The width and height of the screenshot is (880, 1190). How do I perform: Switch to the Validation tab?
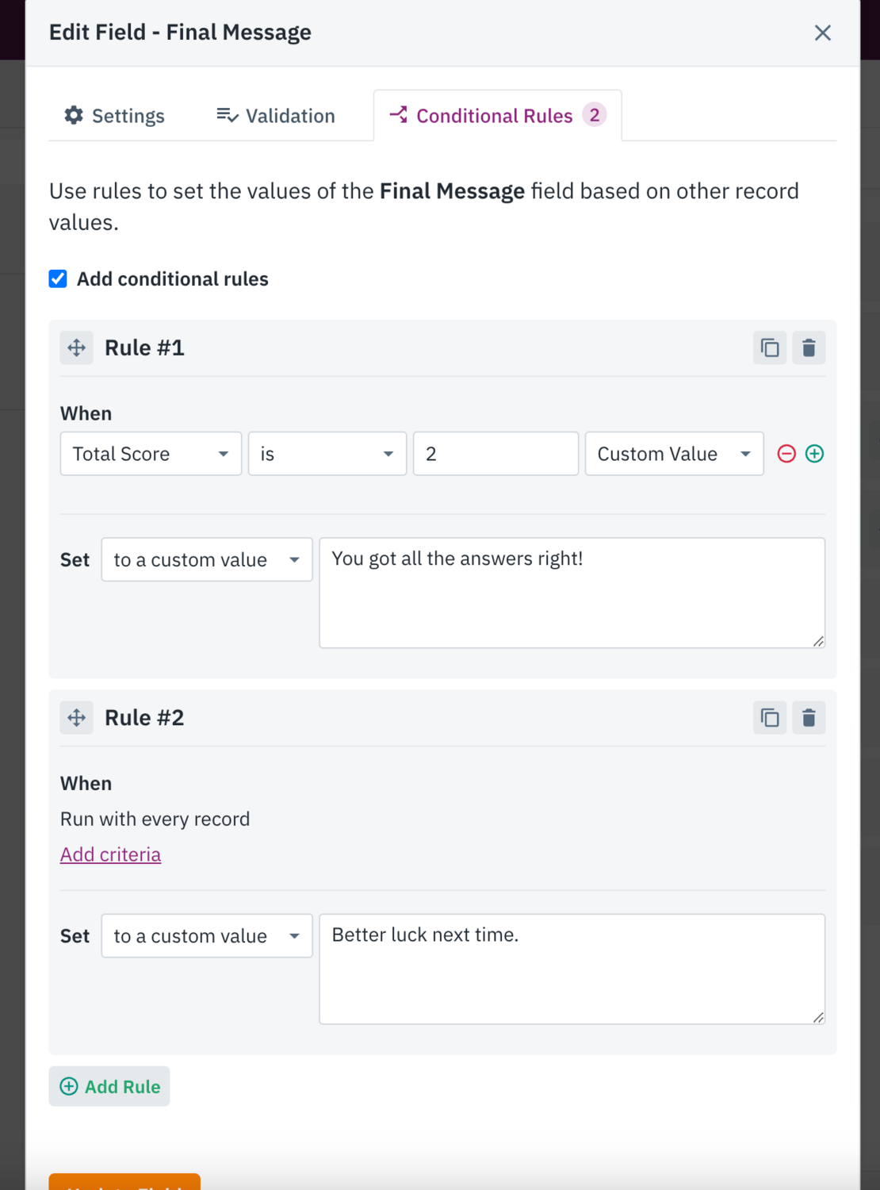(275, 115)
